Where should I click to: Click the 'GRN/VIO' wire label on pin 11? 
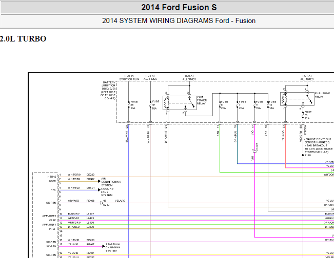(73, 218)
